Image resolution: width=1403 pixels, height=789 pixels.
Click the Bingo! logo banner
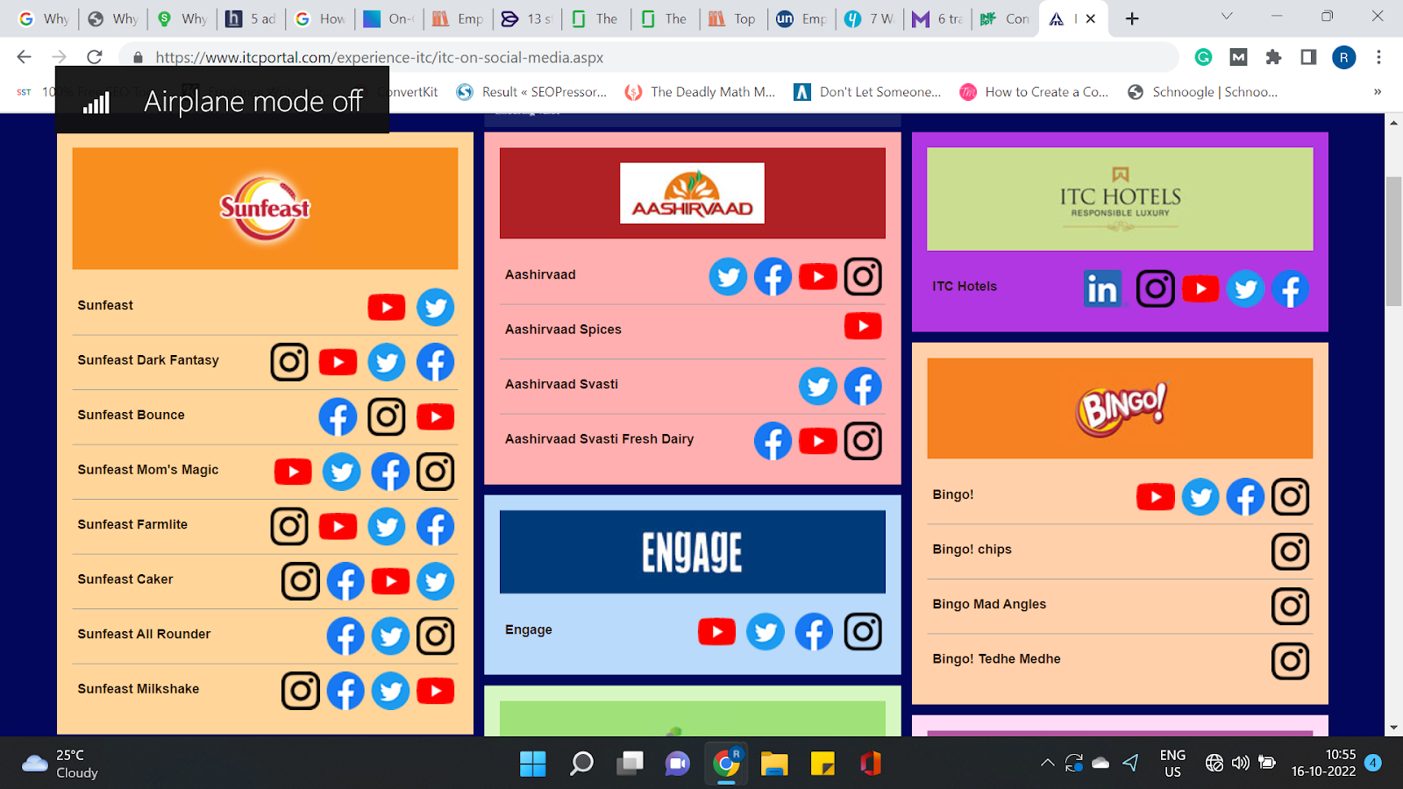click(x=1120, y=409)
